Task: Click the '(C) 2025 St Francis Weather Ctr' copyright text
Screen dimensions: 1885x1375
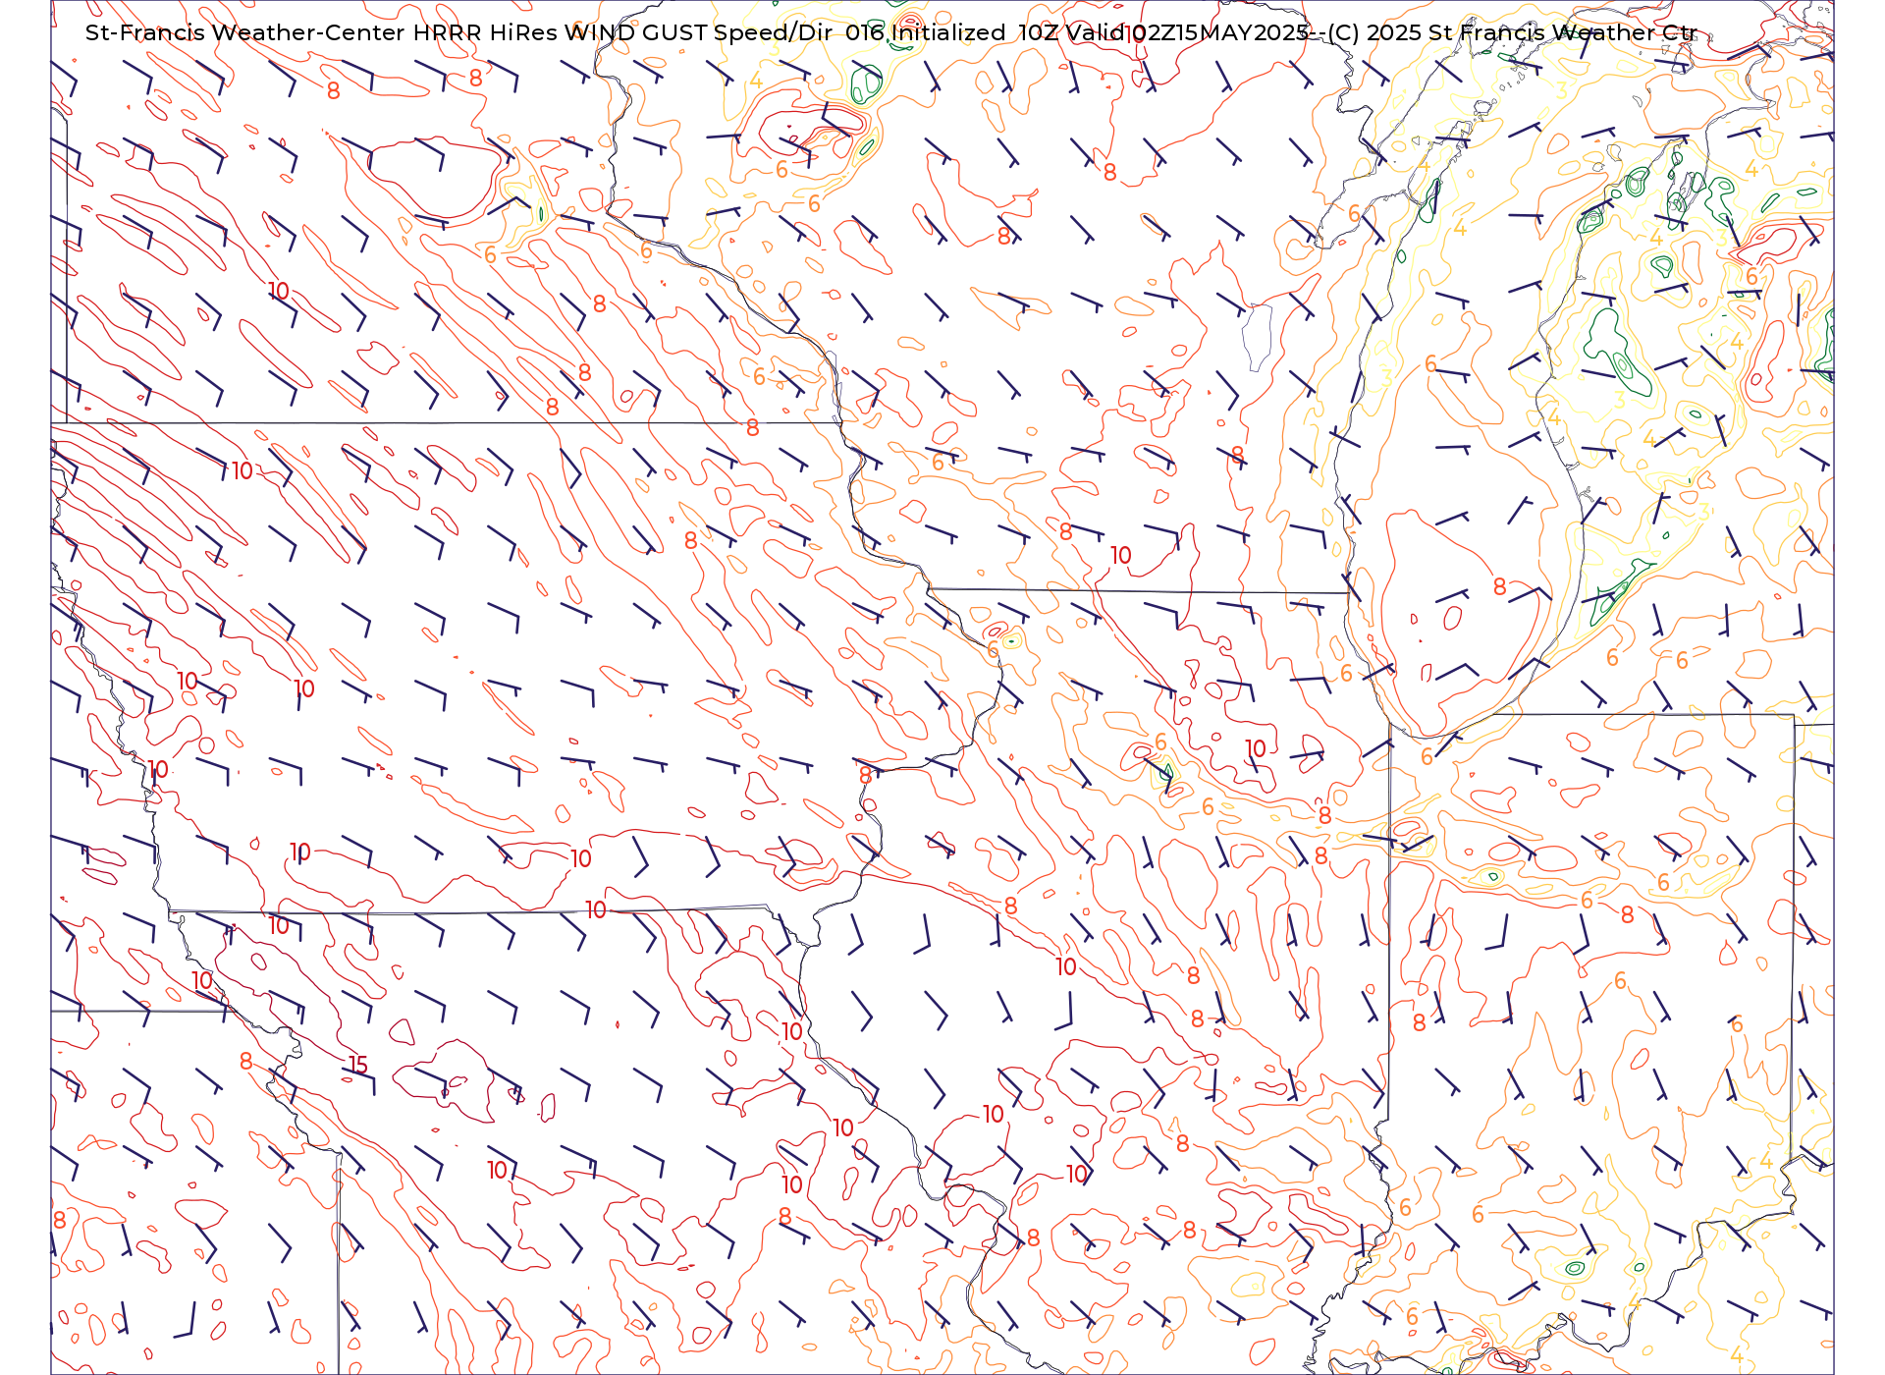Action: 1513,32
